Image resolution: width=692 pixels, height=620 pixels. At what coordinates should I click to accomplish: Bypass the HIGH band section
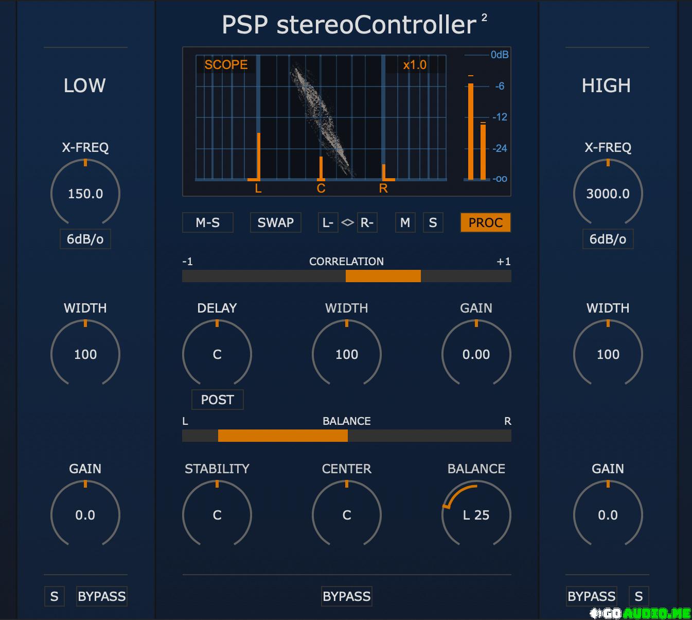tap(591, 596)
